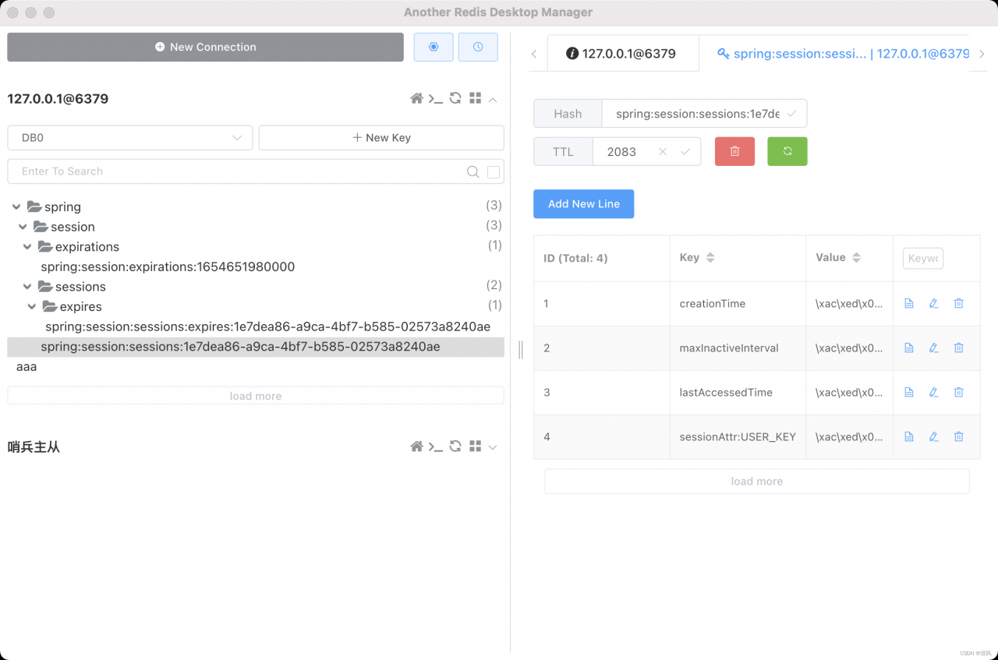Image resolution: width=998 pixels, height=660 pixels.
Task: Show earlier tabs with the left arrow
Action: [x=534, y=54]
